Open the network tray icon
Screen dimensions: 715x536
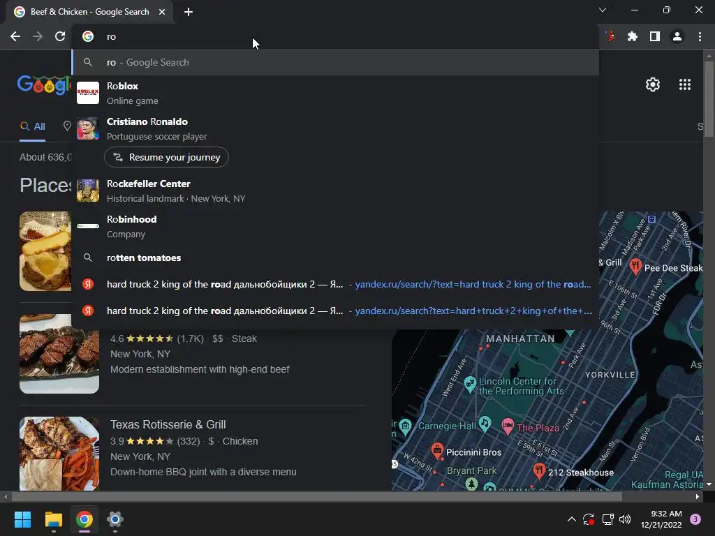point(607,519)
